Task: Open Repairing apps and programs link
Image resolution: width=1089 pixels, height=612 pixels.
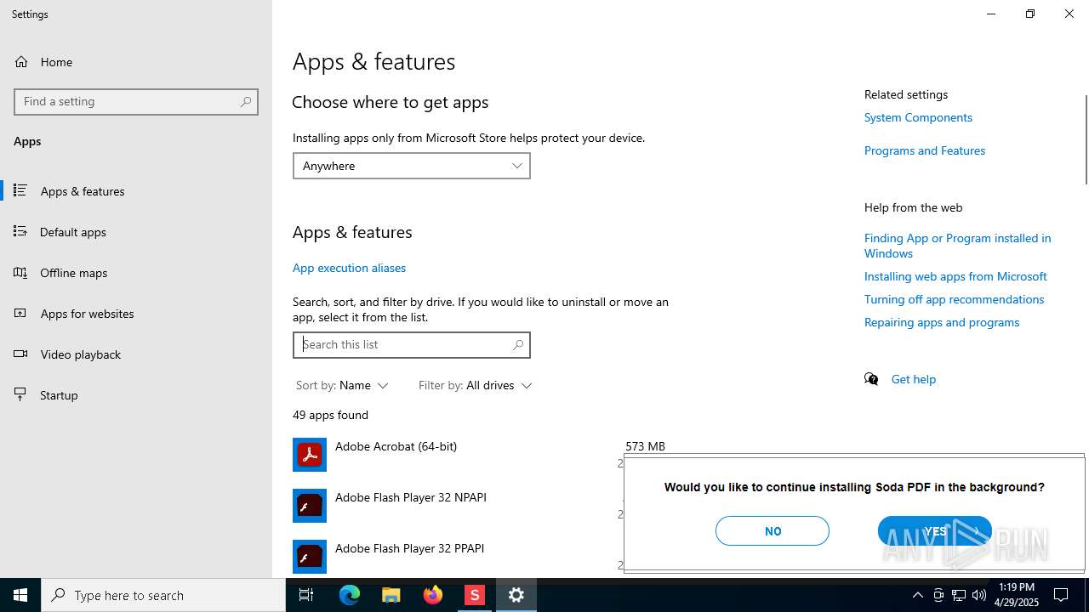Action: [x=942, y=322]
